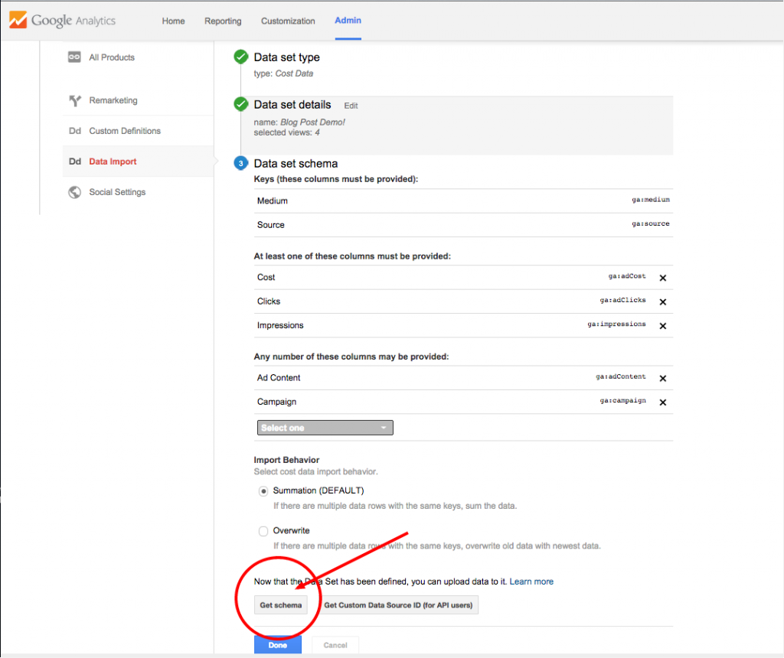Viewport: 784px width, 658px height.
Task: Open the 'Select one' column dropdown
Action: point(325,428)
